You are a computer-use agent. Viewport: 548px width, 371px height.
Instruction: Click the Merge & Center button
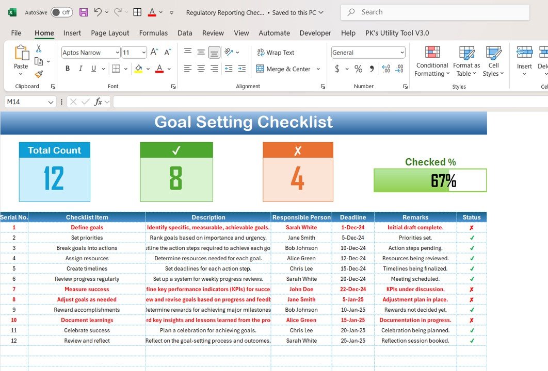283,69
